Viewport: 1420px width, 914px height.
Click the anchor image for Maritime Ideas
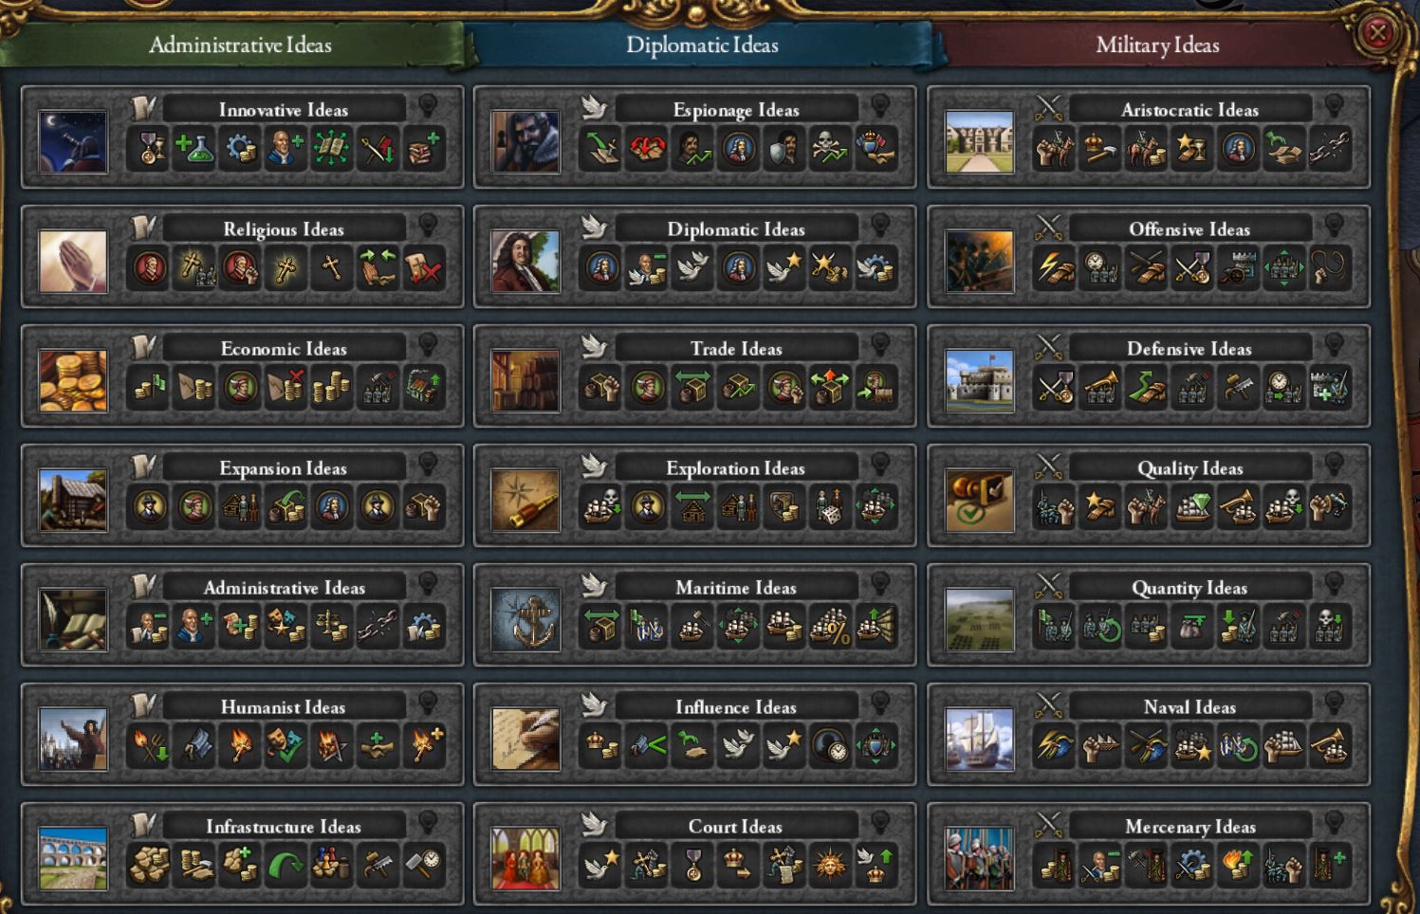point(526,620)
